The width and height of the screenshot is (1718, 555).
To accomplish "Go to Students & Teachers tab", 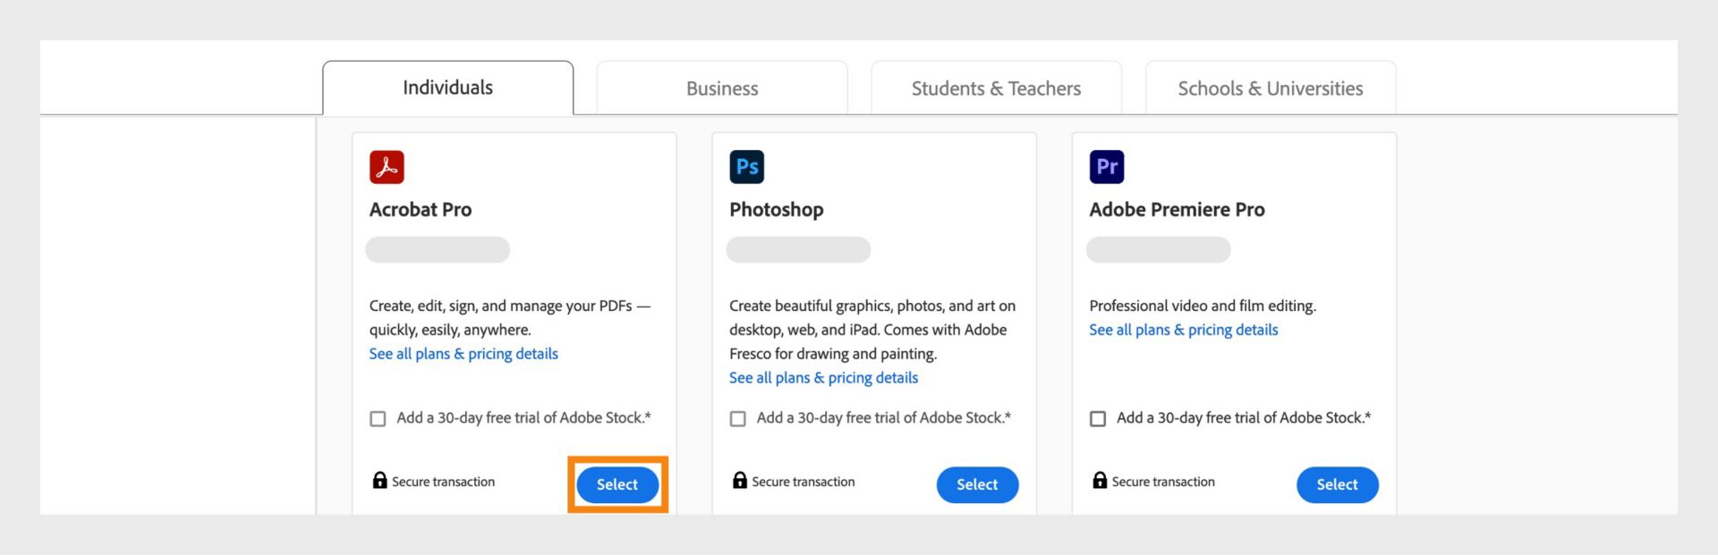I will click(996, 88).
